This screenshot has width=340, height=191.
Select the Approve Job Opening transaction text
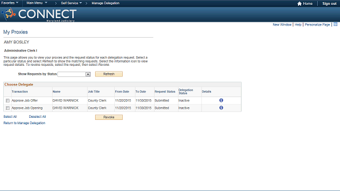click(27, 108)
